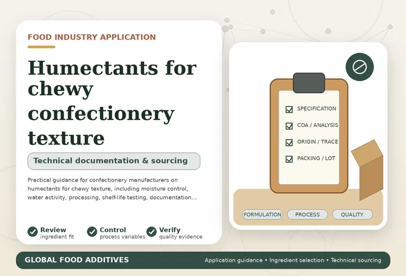The height and width of the screenshot is (276, 406).
Task: Click the Review heading text
Action: pos(53,230)
